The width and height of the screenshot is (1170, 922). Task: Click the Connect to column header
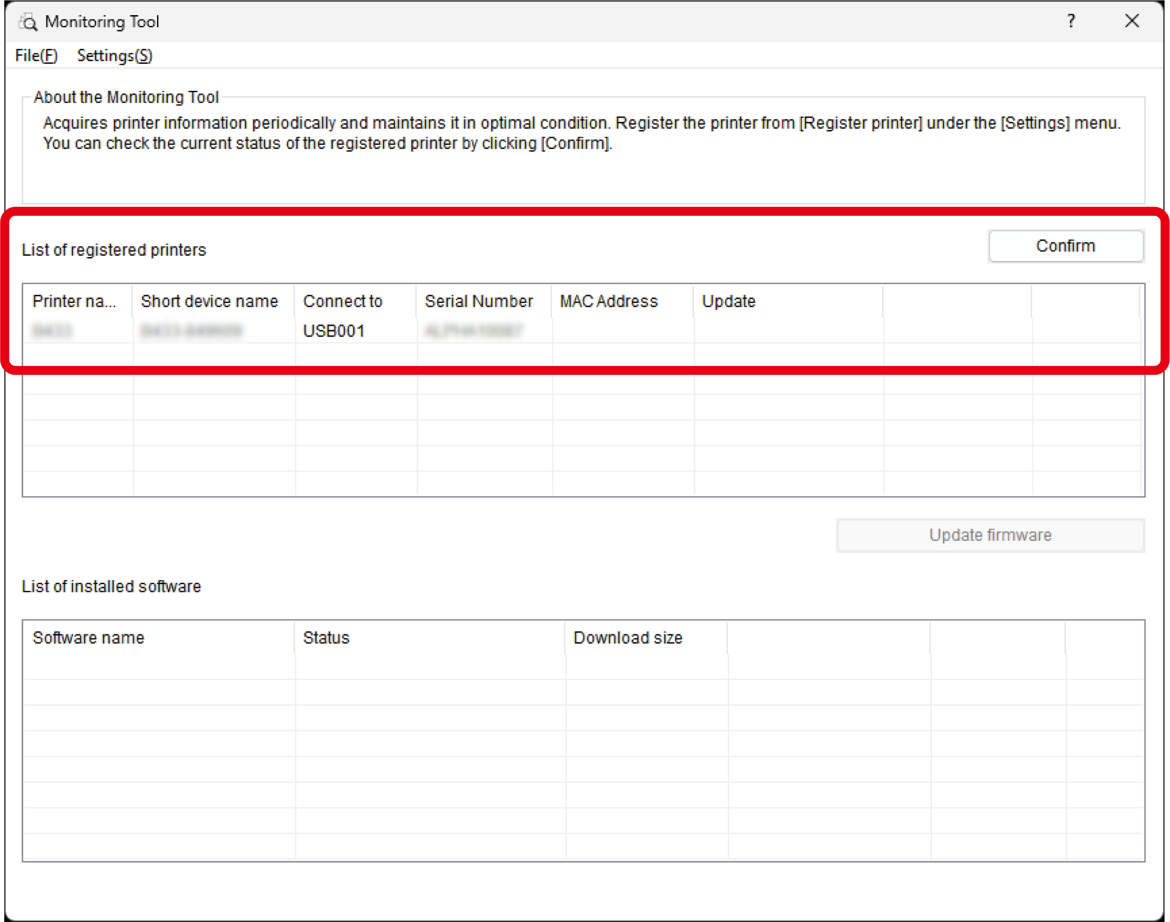pyautogui.click(x=355, y=301)
